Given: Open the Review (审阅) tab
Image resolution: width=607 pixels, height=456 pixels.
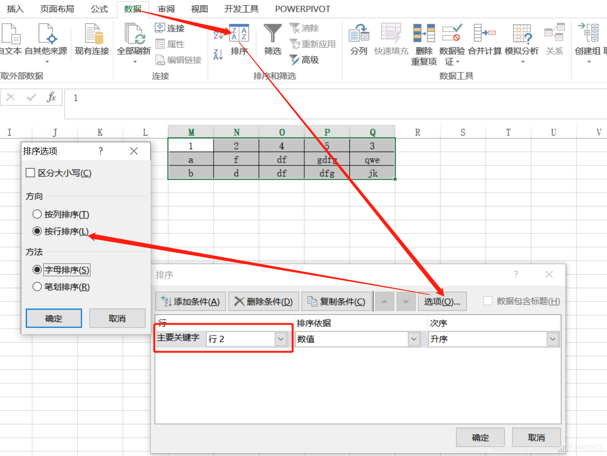Looking at the screenshot, I should point(166,9).
